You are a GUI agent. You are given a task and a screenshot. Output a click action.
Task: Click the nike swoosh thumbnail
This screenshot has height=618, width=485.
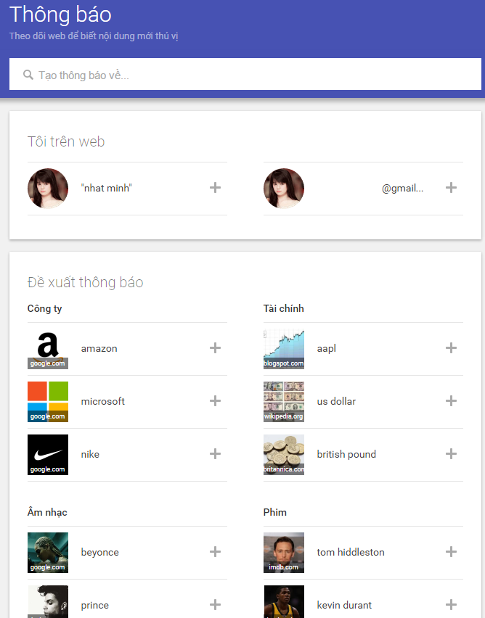point(48,455)
